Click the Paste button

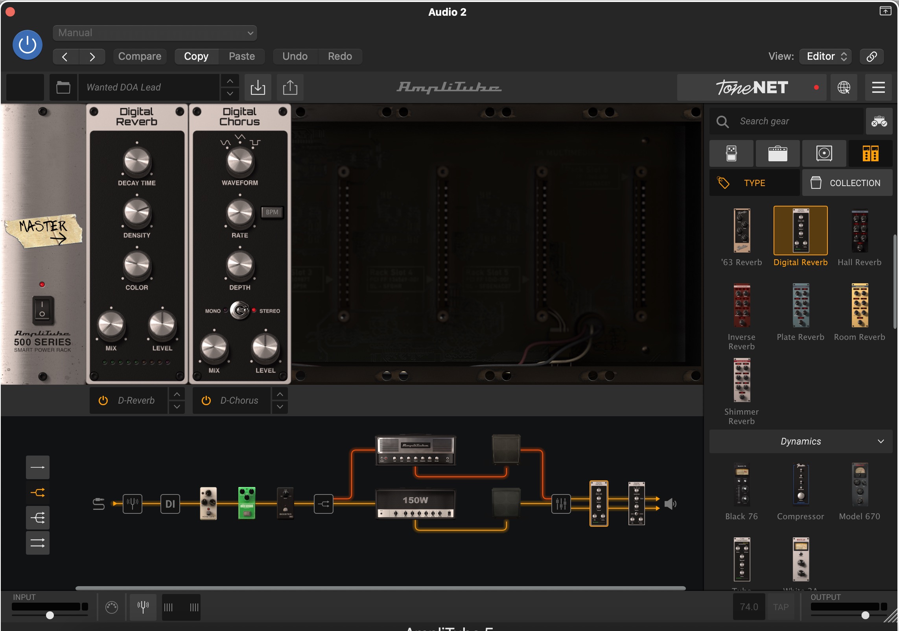pos(242,57)
